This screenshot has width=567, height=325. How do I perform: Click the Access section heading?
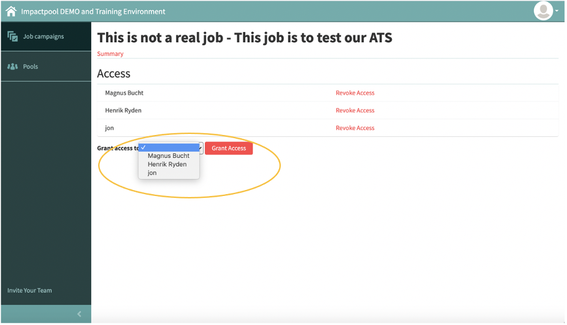(x=113, y=74)
